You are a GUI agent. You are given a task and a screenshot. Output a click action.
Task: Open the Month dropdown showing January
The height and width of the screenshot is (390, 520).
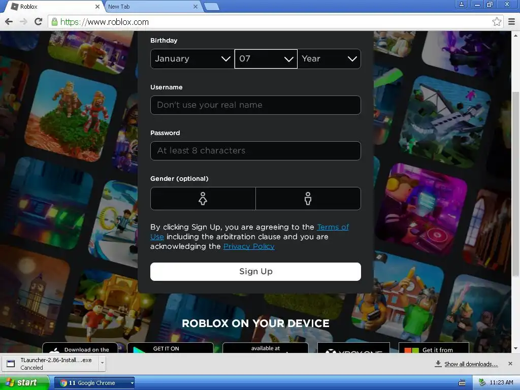[192, 59]
